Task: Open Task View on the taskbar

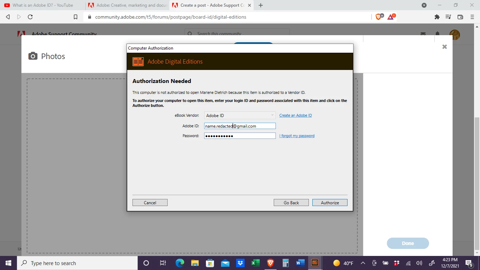Action: [x=163, y=263]
